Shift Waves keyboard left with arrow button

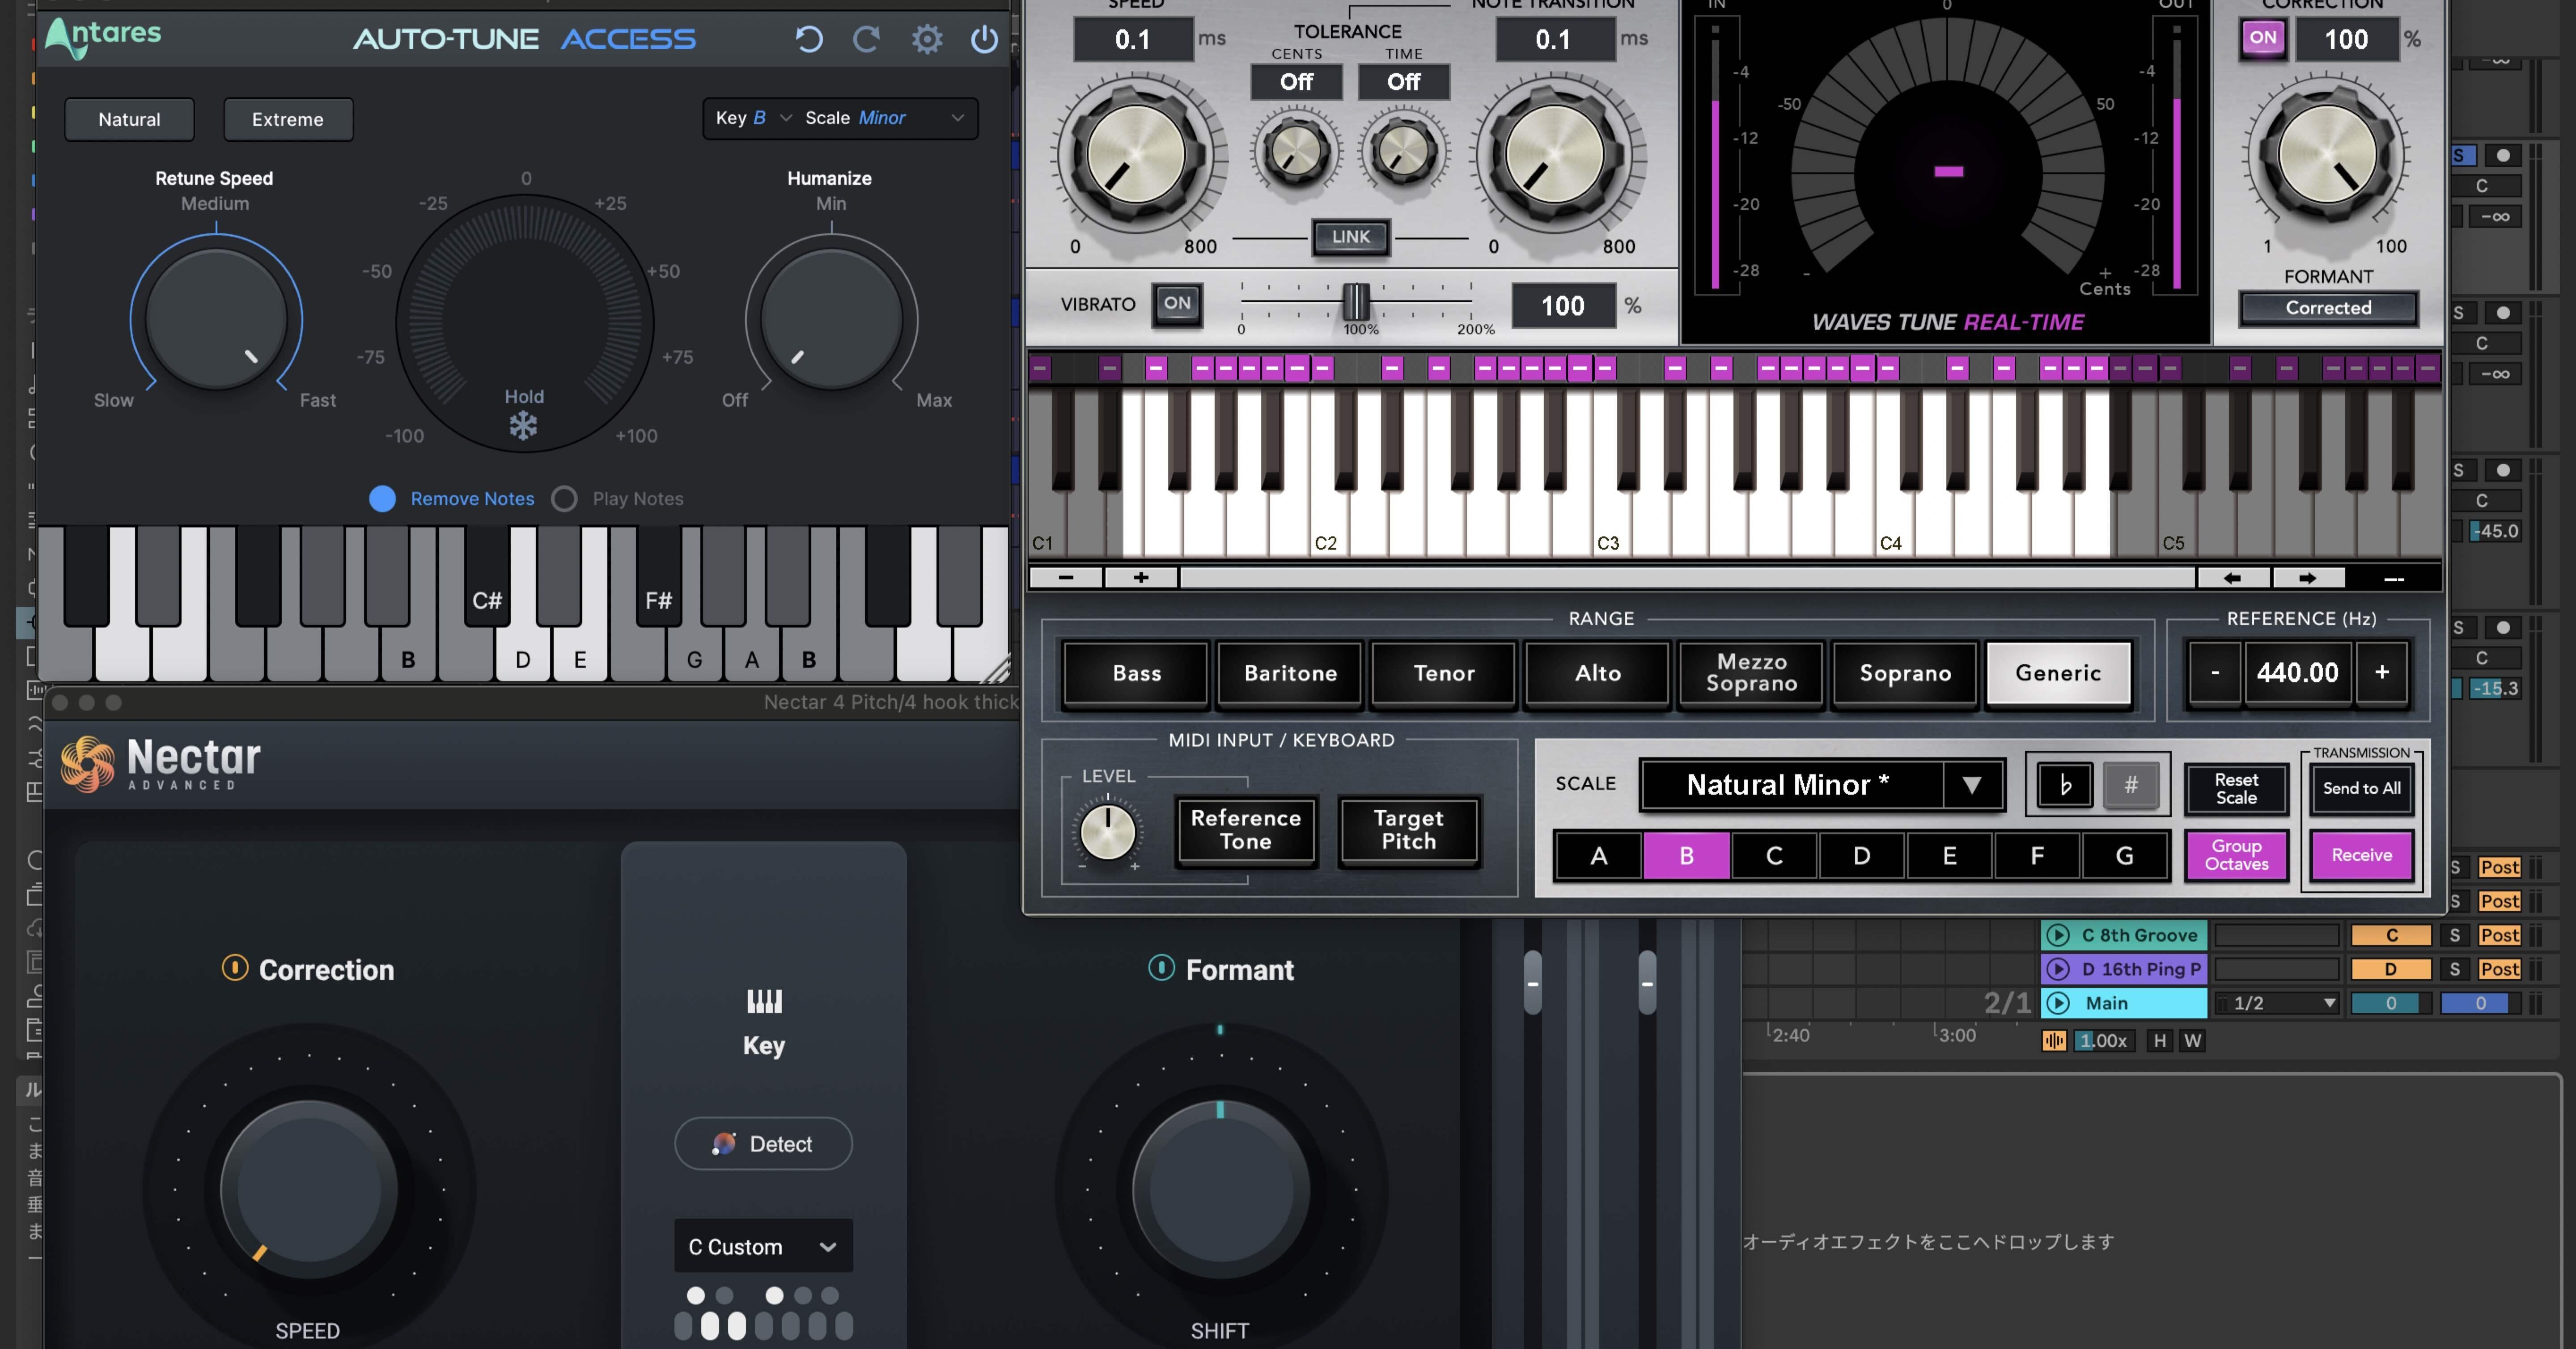[x=2233, y=578]
